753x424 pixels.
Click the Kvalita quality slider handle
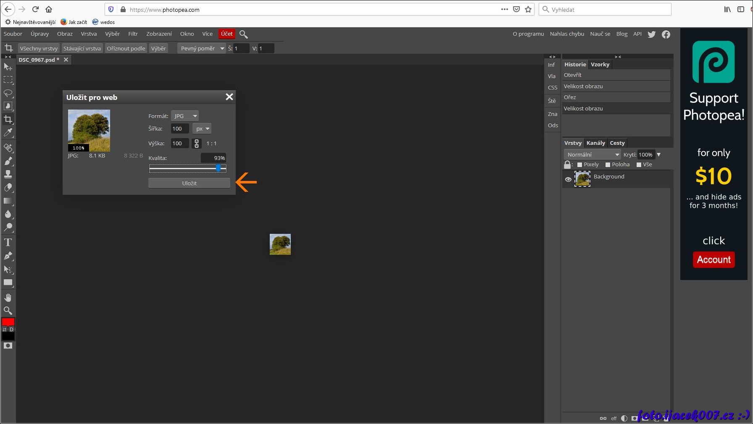219,168
